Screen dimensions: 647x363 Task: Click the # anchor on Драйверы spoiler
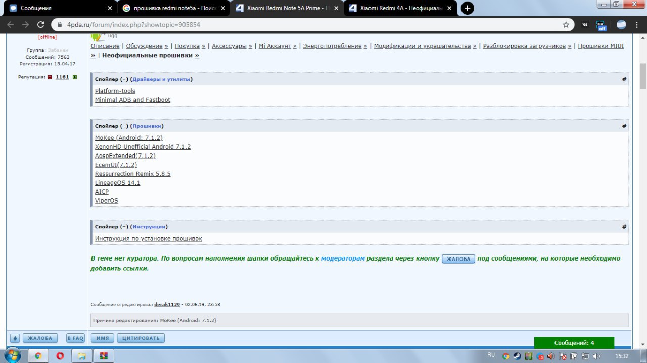(x=624, y=79)
